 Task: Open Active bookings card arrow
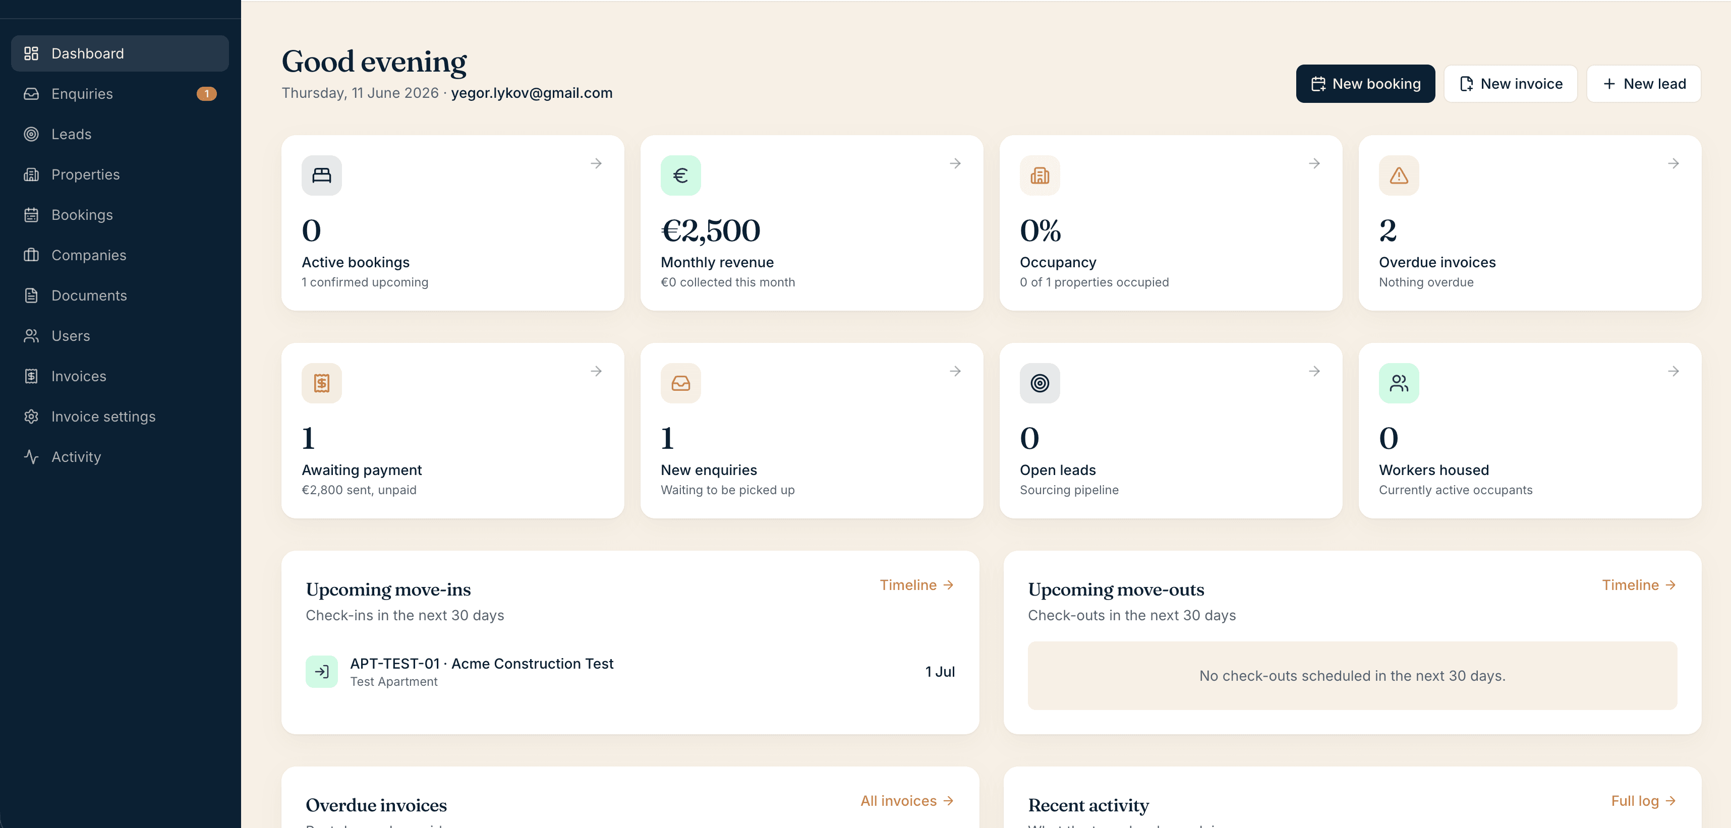tap(596, 163)
